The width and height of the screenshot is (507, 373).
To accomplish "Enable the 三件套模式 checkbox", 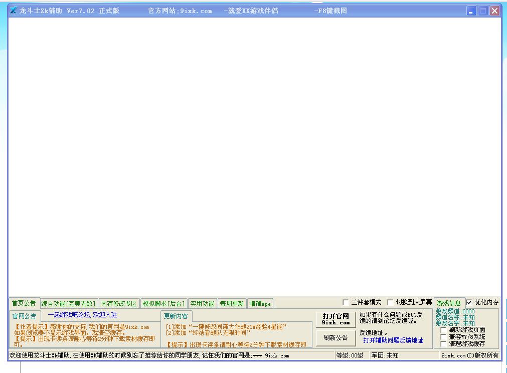I will [346, 302].
